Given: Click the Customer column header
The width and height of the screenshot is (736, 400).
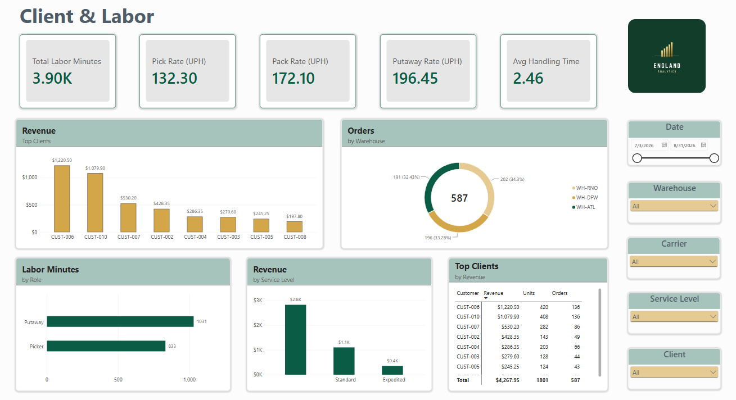Looking at the screenshot, I should pos(468,293).
